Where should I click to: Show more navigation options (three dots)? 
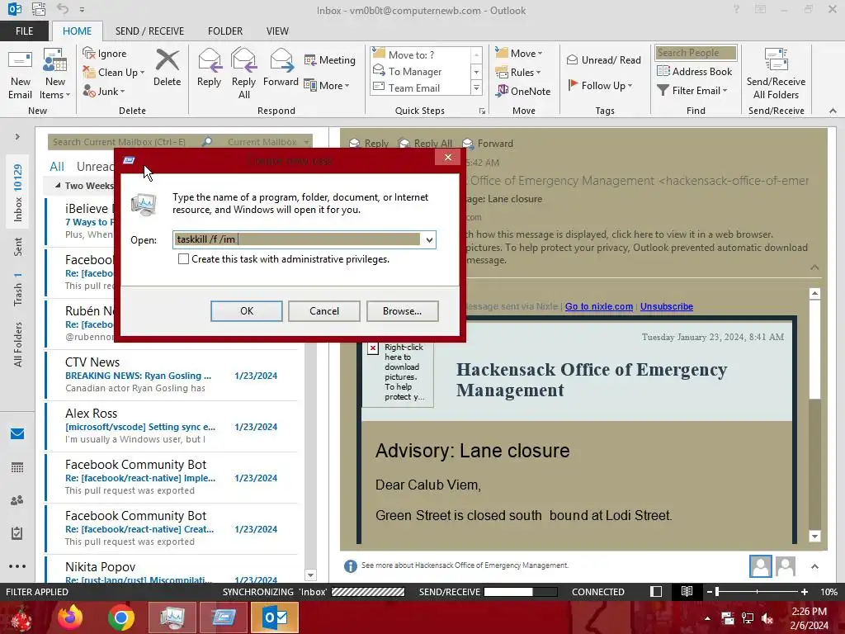[x=17, y=566]
